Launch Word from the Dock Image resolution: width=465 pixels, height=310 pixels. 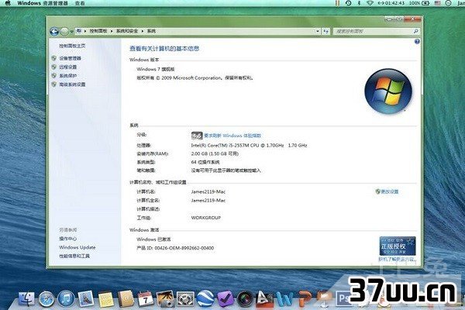284,298
